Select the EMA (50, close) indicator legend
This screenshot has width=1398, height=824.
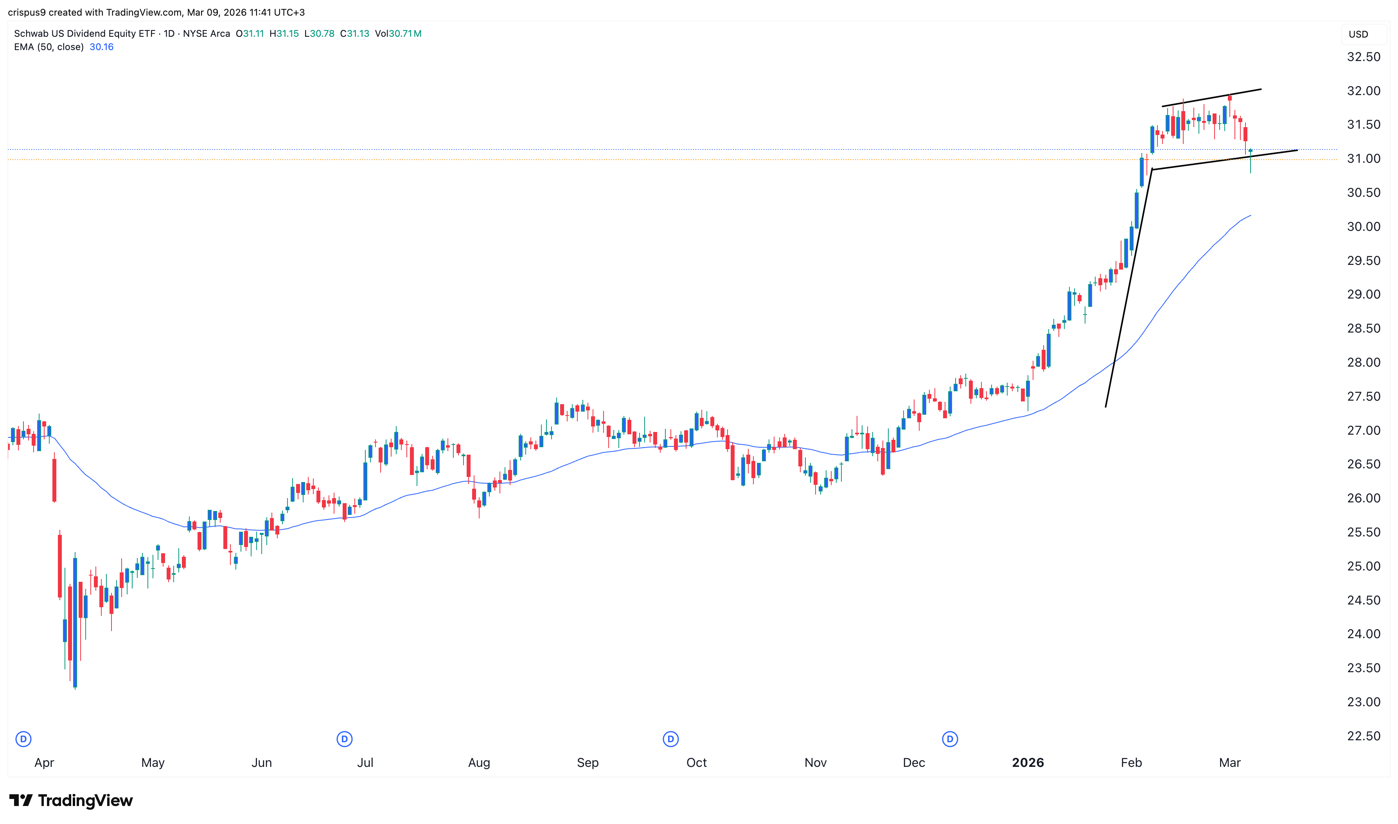click(x=49, y=47)
